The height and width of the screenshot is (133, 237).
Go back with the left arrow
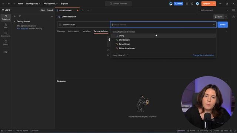point(9,4)
